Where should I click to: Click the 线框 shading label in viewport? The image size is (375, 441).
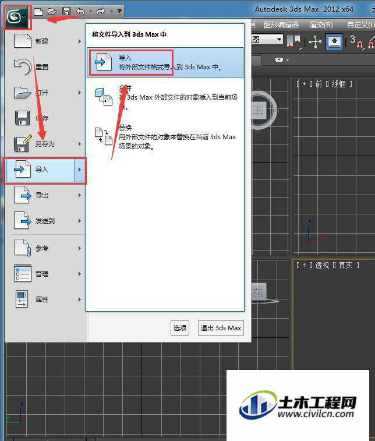point(338,84)
